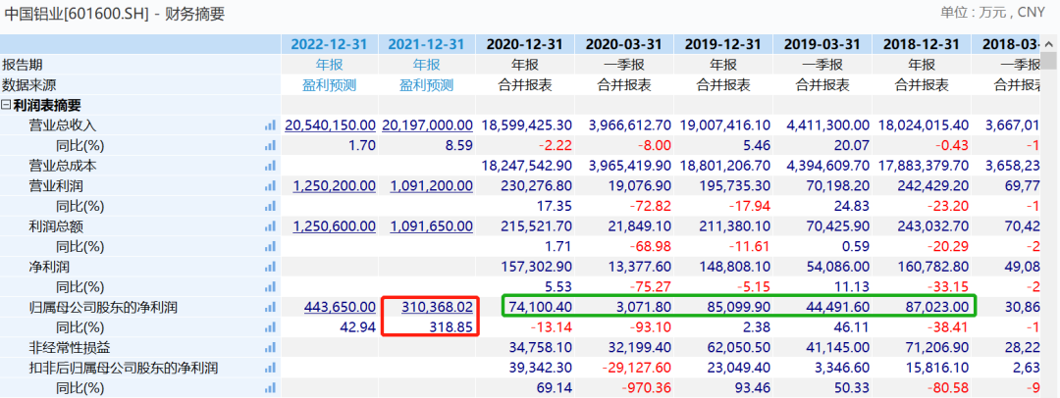Select the 2018-12-31 column header
This screenshot has width=1060, height=398.
922,44
